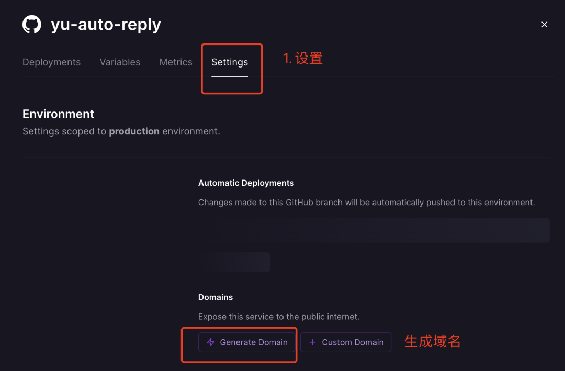
Task: Click the Custom Domain button label
Action: coord(353,342)
